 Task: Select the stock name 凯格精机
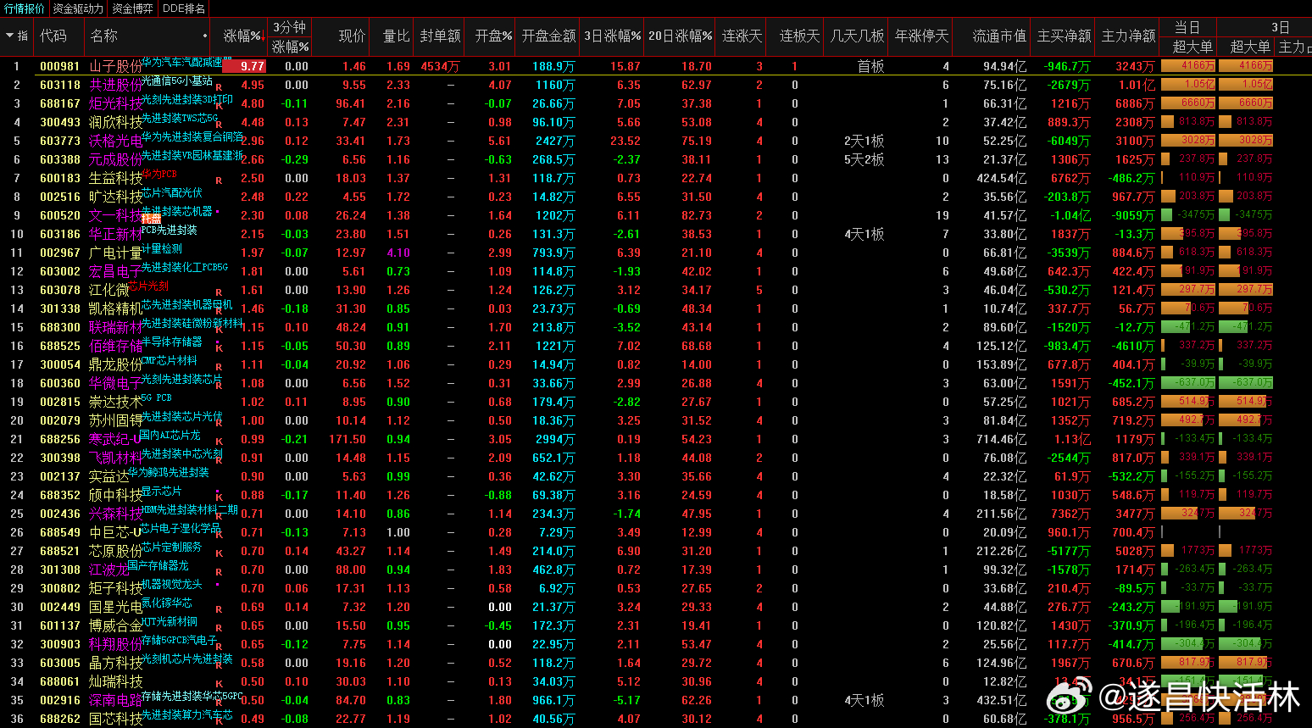(115, 308)
